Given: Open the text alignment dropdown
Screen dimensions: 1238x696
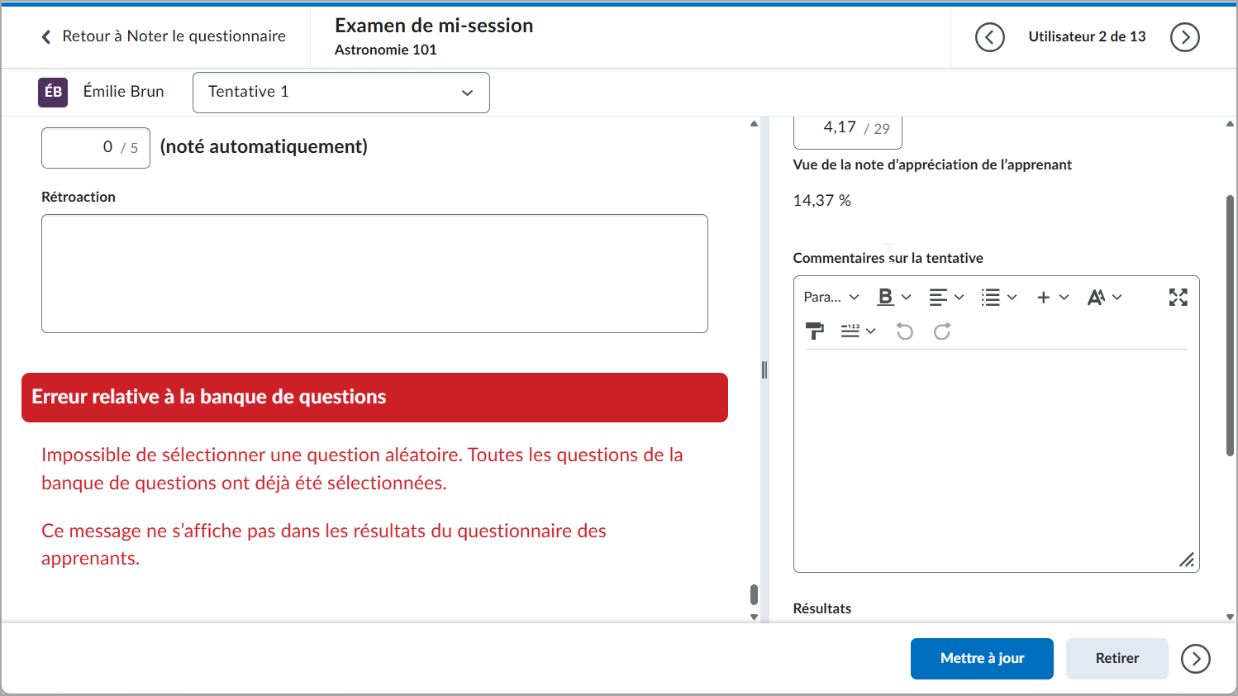Looking at the screenshot, I should coord(946,297).
